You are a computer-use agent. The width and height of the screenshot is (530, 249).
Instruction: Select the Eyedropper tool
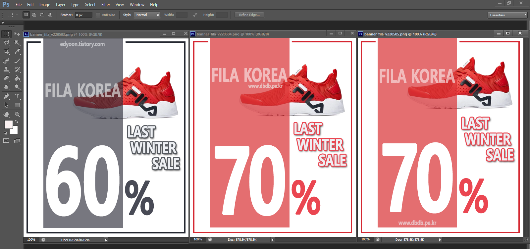coord(17,51)
